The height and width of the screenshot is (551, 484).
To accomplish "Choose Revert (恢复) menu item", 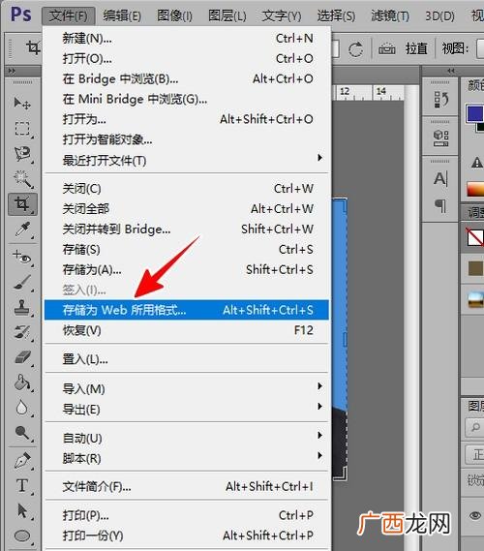I will (187, 330).
